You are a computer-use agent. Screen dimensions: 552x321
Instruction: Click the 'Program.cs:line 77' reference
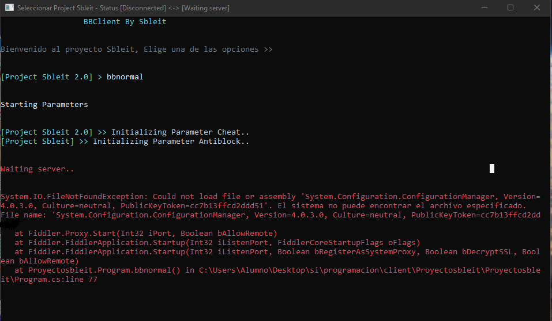[53, 280]
